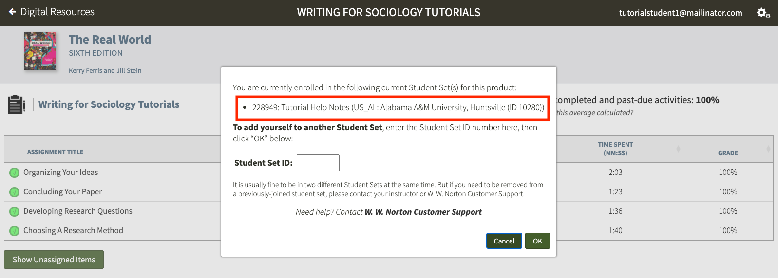Open the settings gear icon
This screenshot has width=778, height=278.
point(763,13)
